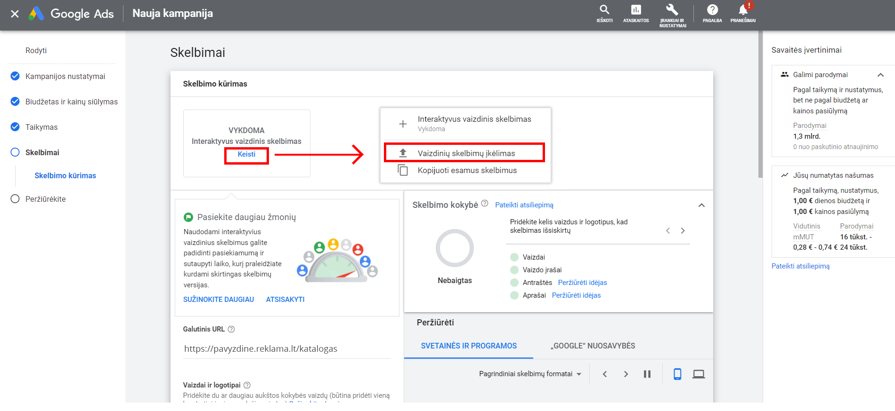This screenshot has height=411, width=895.
Task: Click Peržiūrėti idėjas next to Antraštės
Action: 583,283
